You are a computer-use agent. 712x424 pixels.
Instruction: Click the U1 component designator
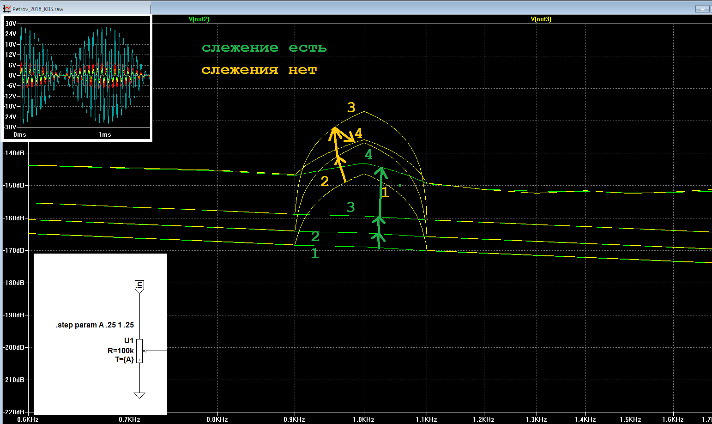[129, 341]
